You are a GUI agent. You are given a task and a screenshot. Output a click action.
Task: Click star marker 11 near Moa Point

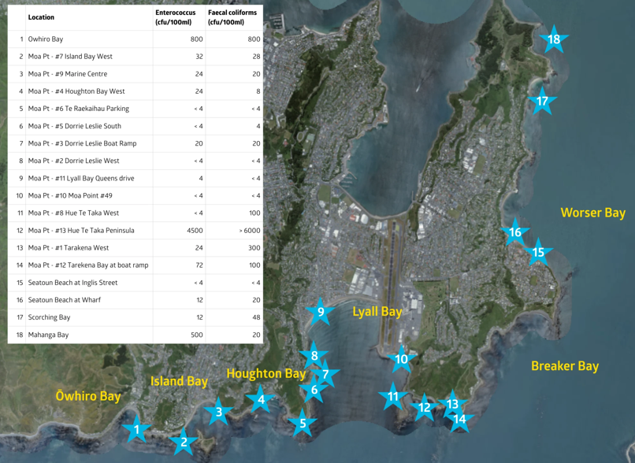393,397
